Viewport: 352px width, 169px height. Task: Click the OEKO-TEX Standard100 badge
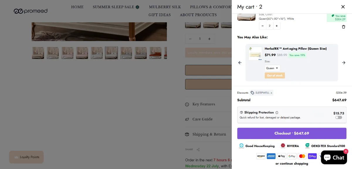pyautogui.click(x=325, y=146)
